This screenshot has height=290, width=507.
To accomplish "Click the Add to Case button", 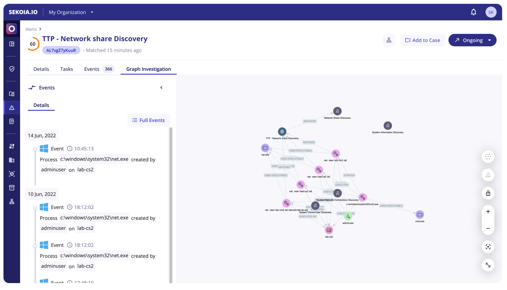I will [423, 40].
